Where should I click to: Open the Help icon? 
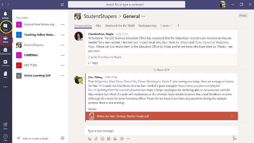(5, 138)
